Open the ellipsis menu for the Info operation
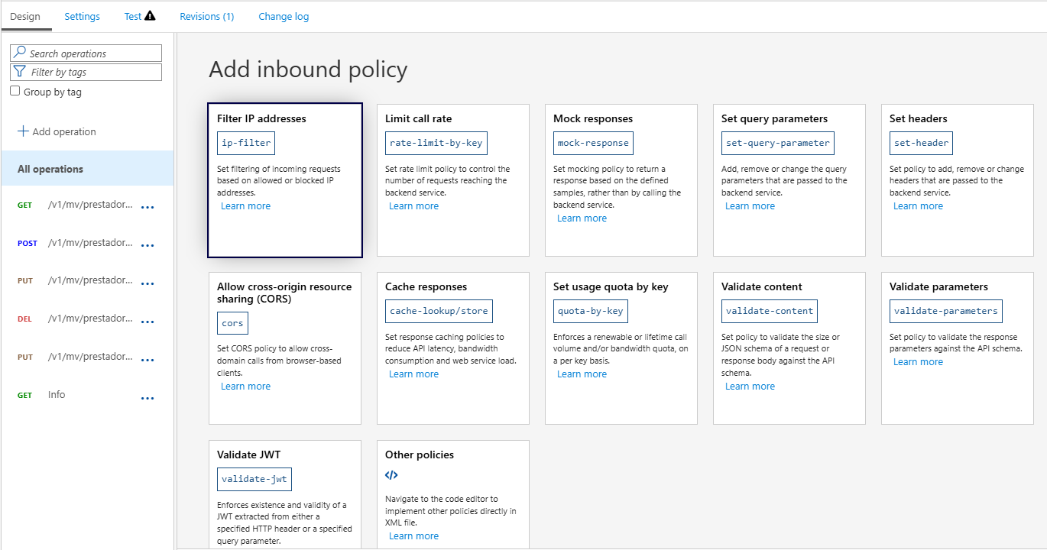 coord(148,398)
